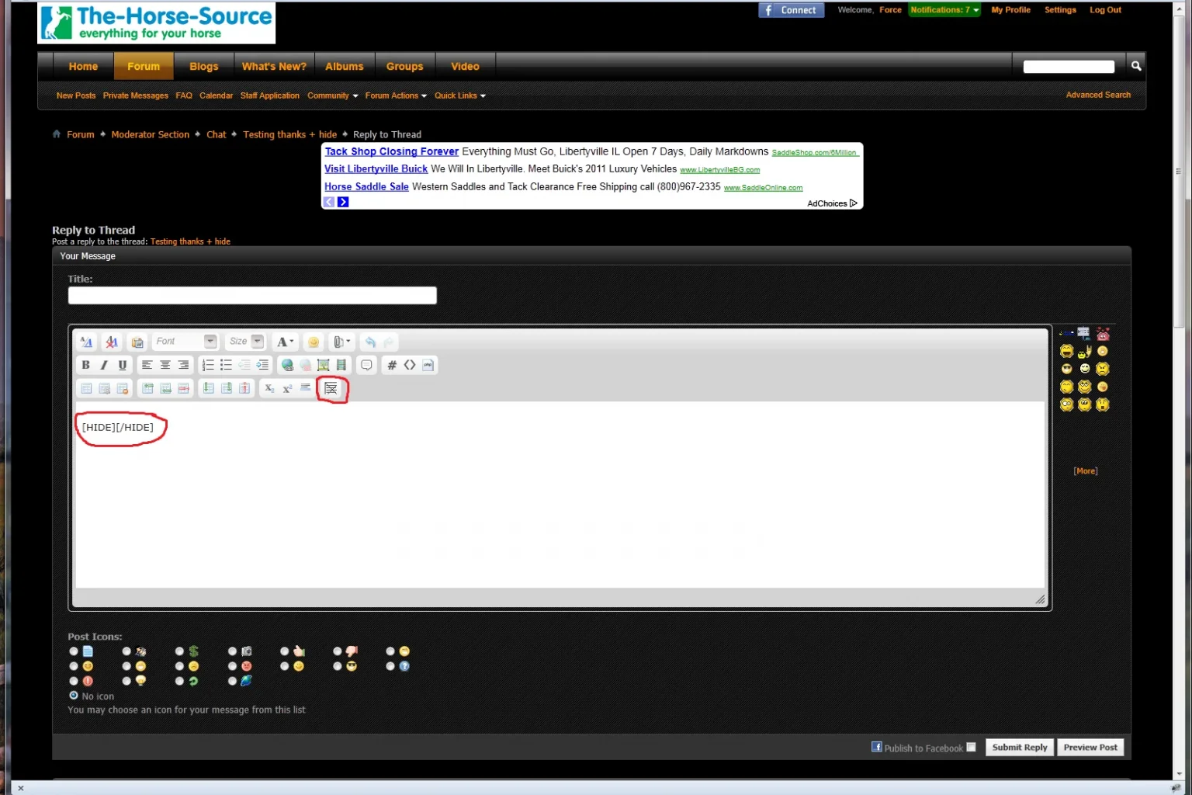Click Facebook Connect button
Image resolution: width=1192 pixels, height=795 pixels.
tap(791, 10)
